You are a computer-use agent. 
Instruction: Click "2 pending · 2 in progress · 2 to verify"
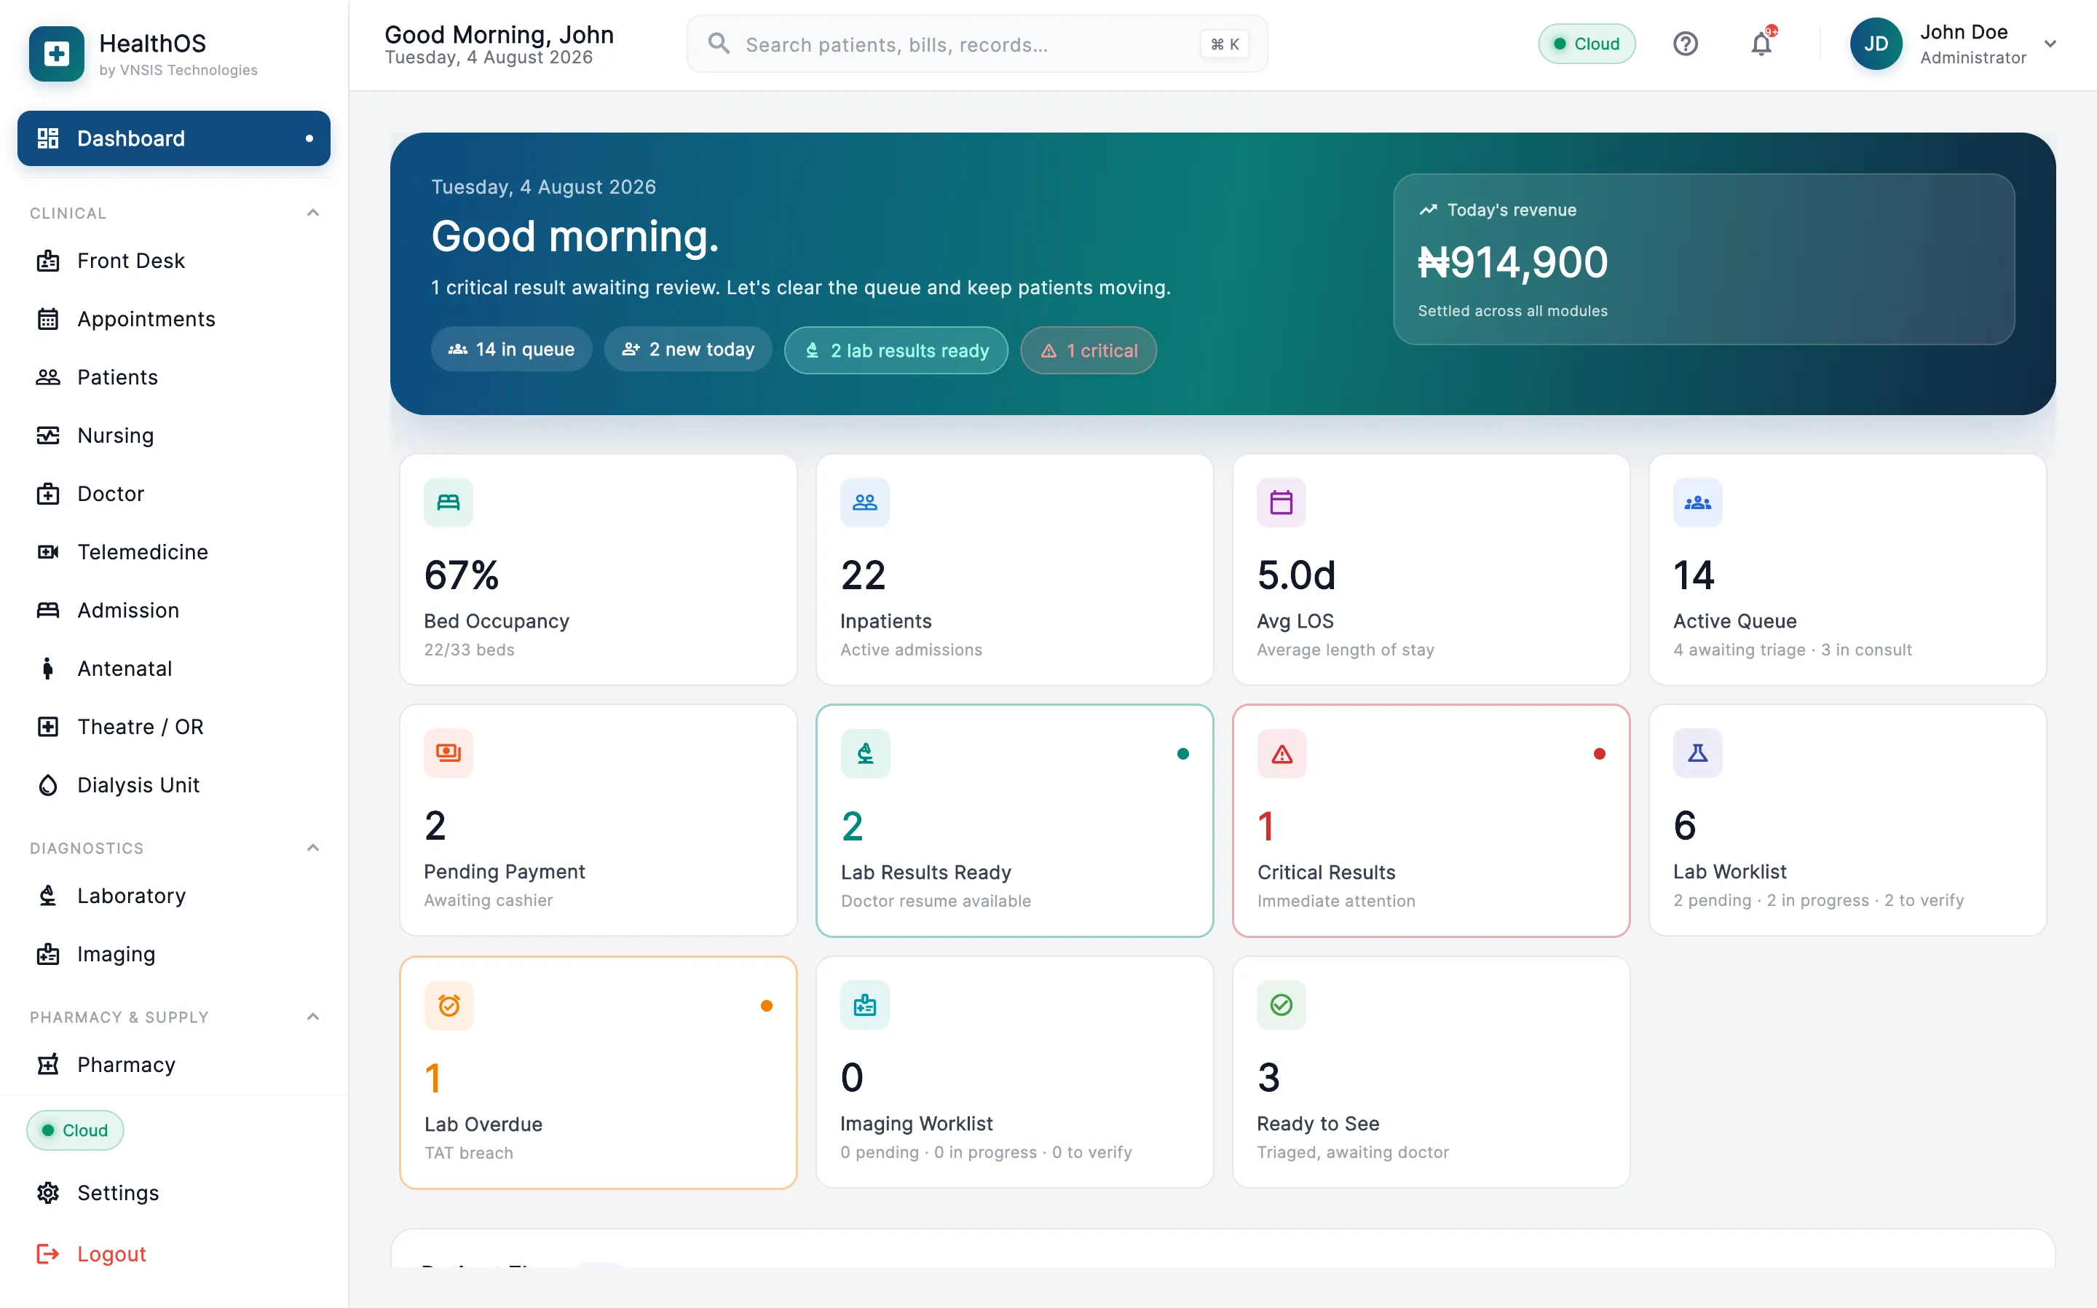pos(1817,899)
